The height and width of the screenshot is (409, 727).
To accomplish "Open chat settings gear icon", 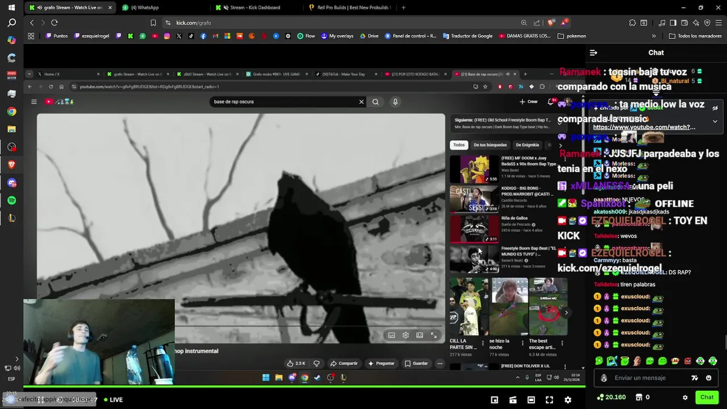I will point(685,397).
